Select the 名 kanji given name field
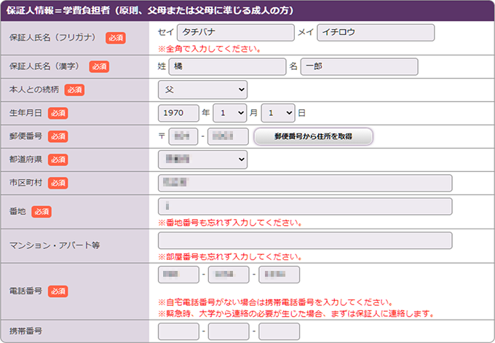Image resolution: width=495 pixels, height=343 pixels. [x=359, y=66]
